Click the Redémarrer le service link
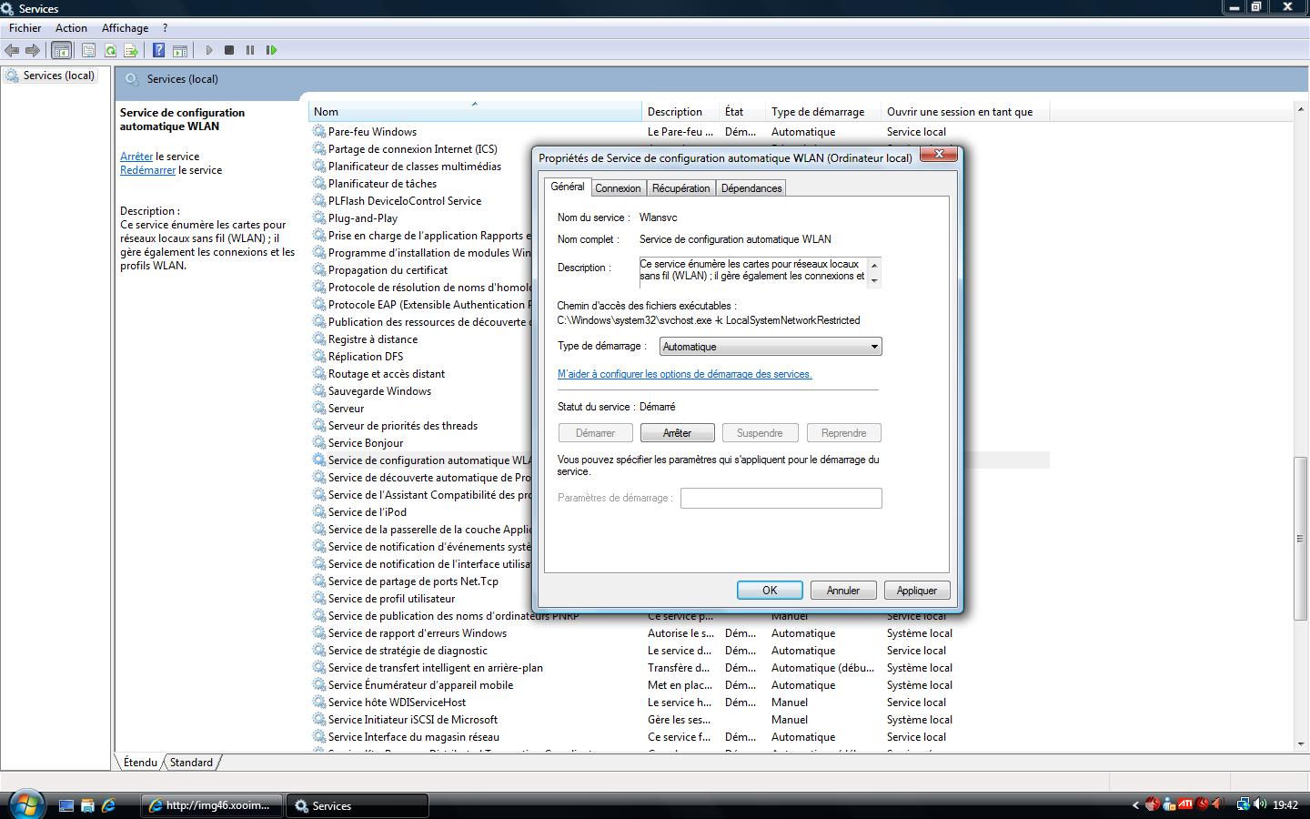Viewport: 1310px width, 819px height. coord(147,170)
